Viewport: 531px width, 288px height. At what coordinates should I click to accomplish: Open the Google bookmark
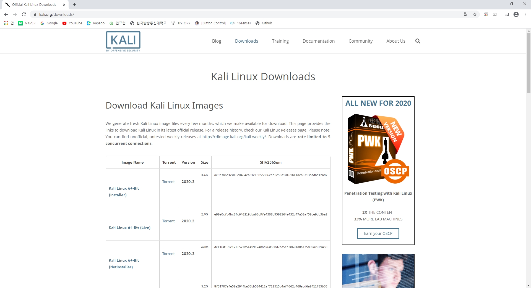(49, 23)
